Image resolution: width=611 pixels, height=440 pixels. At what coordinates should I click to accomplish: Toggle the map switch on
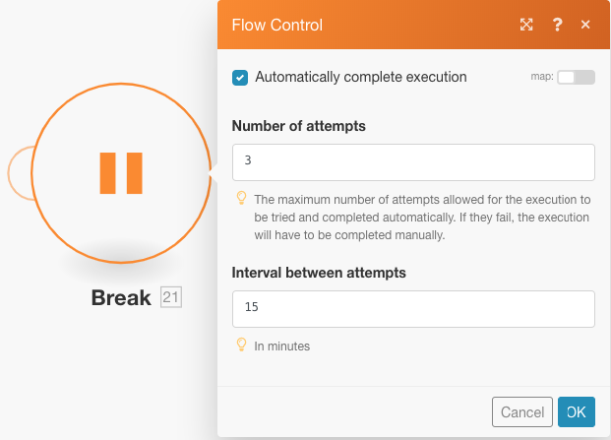point(576,77)
